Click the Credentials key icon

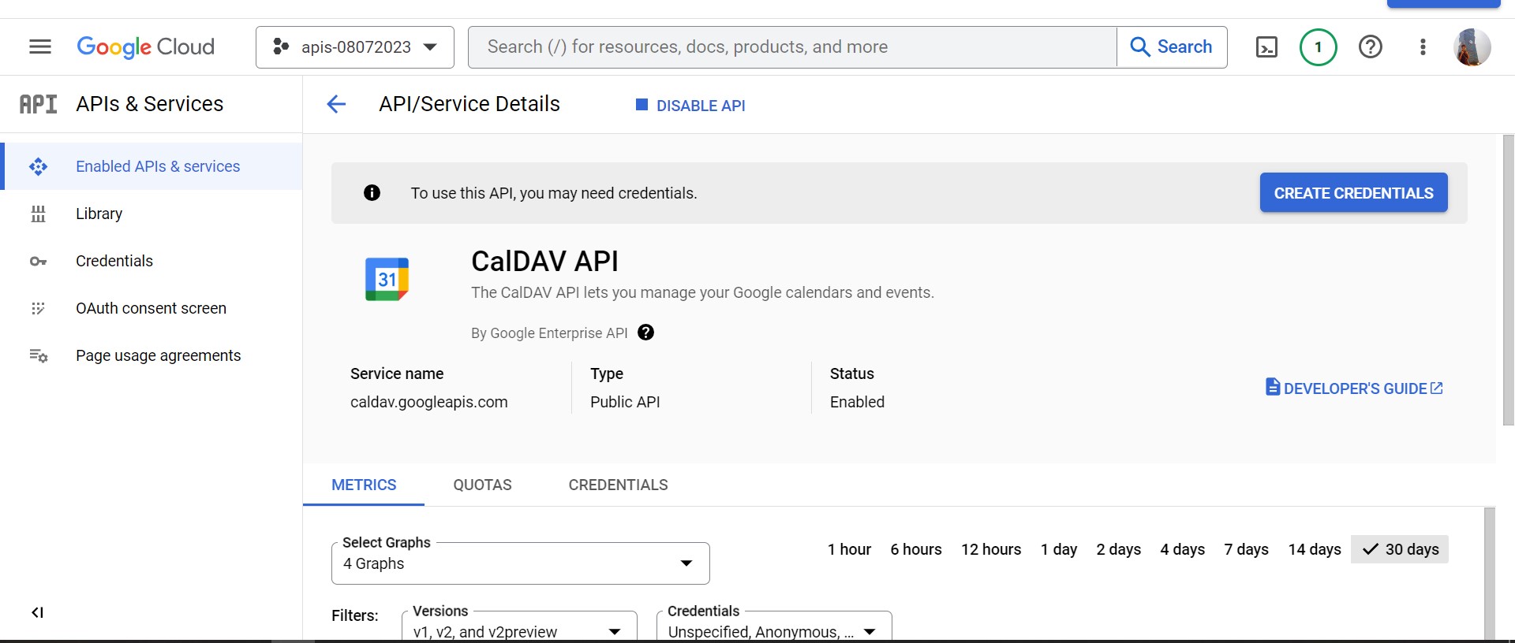(x=38, y=261)
